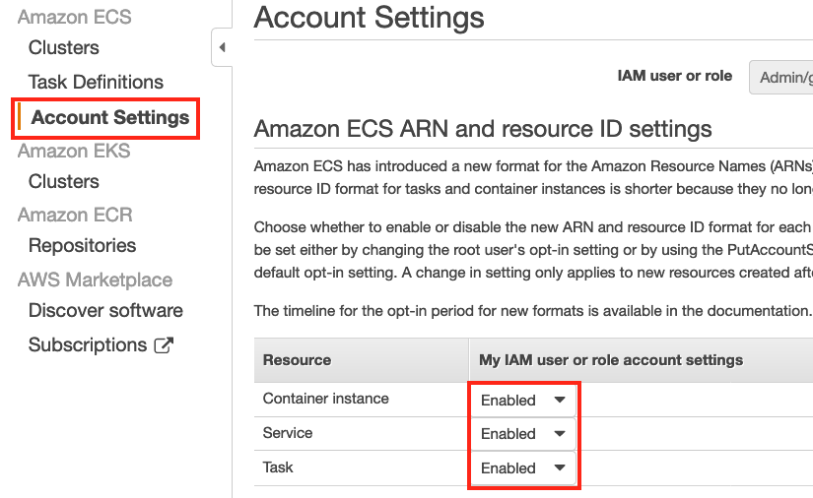Go to Clusters under Amazon EKS
813x498 pixels.
(x=64, y=182)
